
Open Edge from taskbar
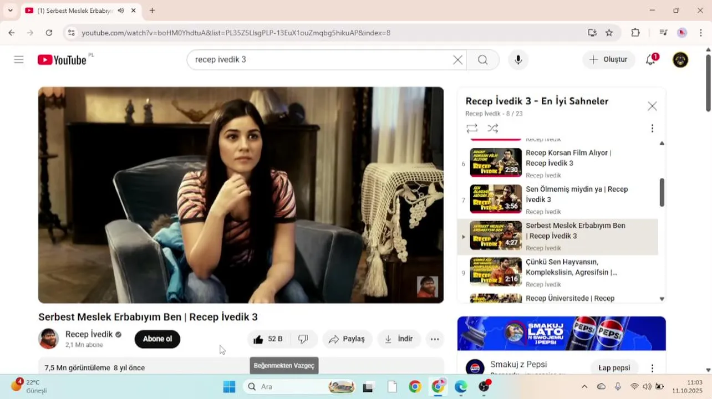point(461,386)
